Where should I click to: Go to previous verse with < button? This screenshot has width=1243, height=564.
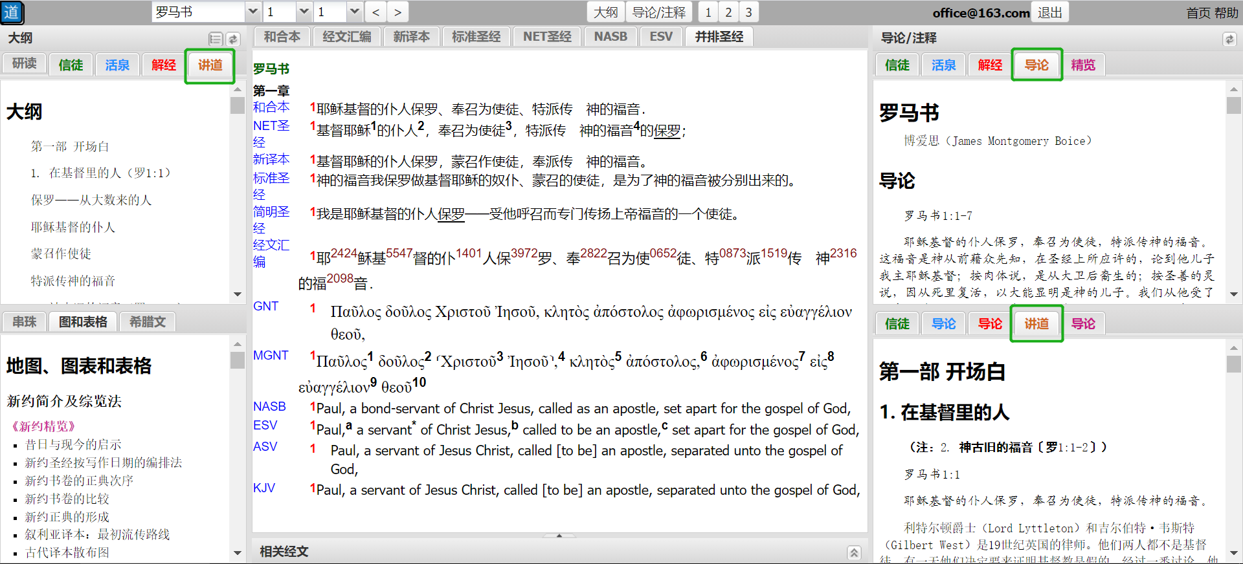coord(376,12)
